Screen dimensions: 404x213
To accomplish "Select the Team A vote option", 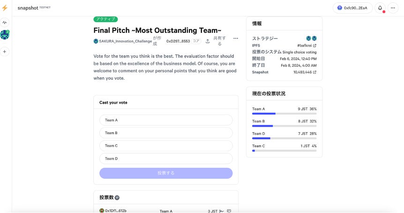I will click(x=166, y=120).
